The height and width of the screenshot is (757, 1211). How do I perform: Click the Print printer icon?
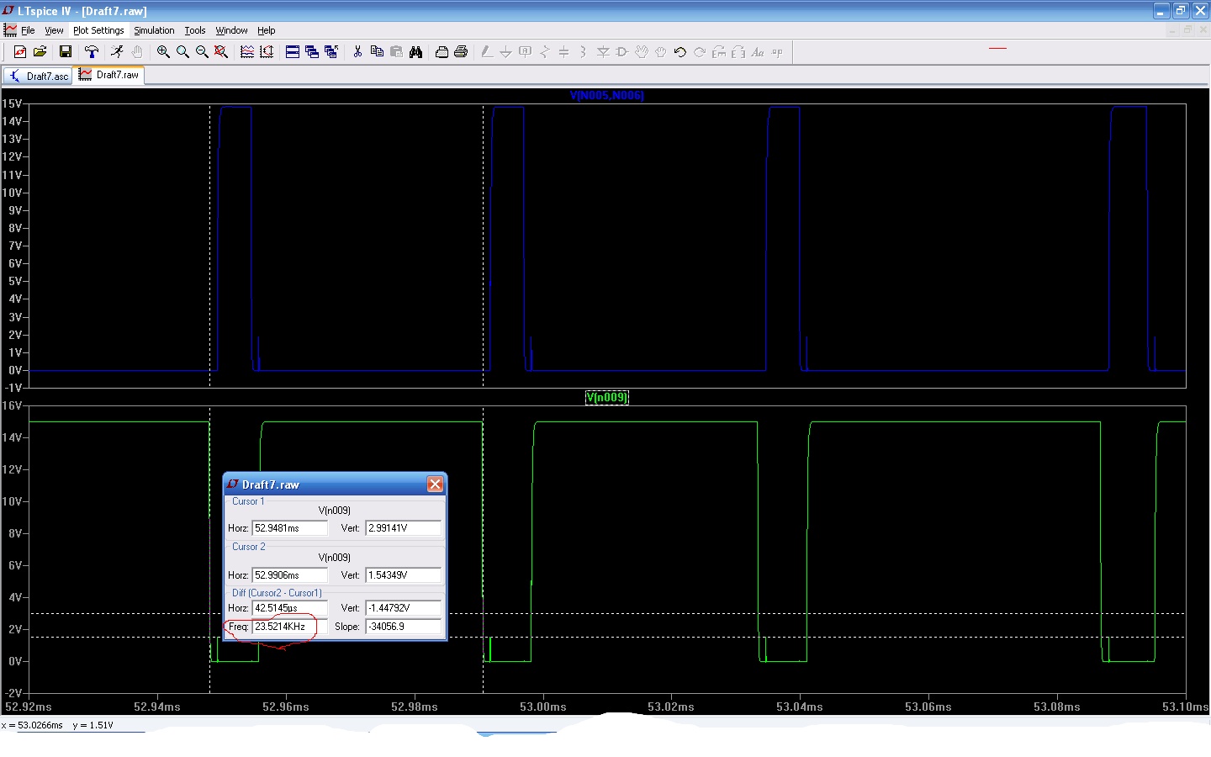[461, 52]
